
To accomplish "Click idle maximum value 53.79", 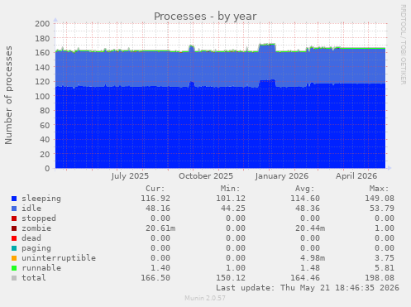I will (x=382, y=209).
